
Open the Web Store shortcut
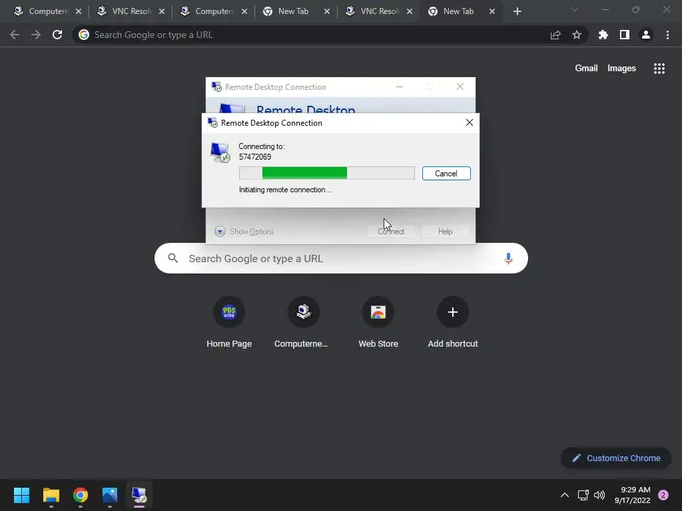(x=378, y=323)
